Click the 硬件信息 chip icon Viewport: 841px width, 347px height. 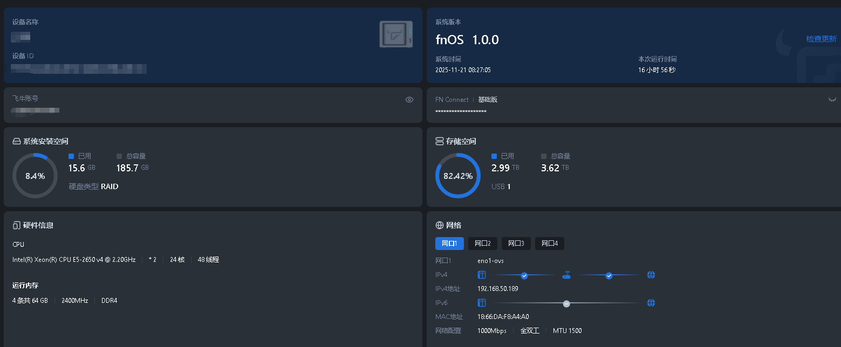click(17, 225)
